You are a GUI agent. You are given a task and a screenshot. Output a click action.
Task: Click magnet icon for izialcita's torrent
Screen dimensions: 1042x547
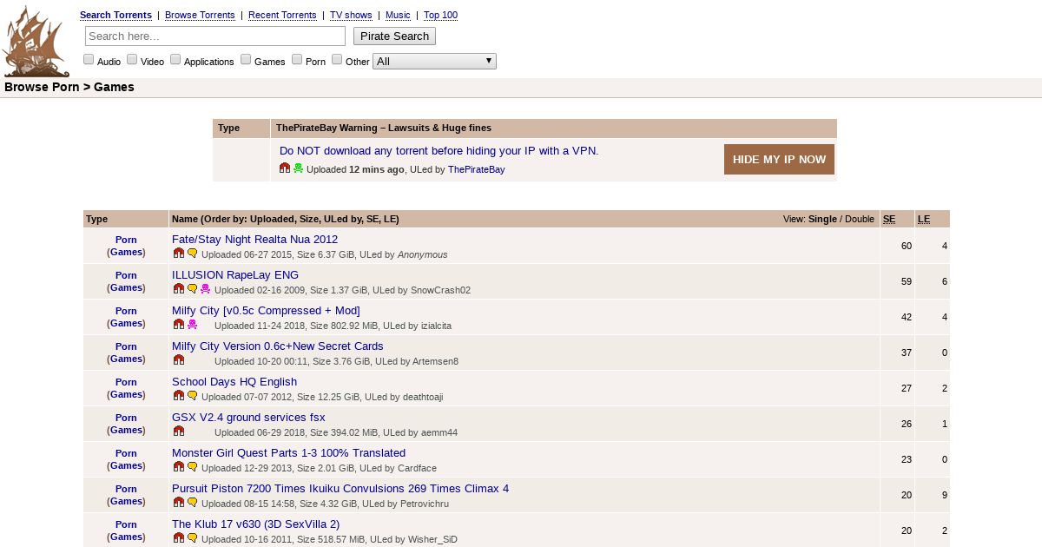(x=179, y=324)
